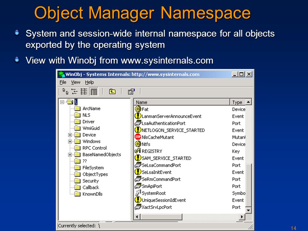Viewport: 308px width, 231px height.
Task: Click the REGISTRY key icon
Action: pos(138,151)
